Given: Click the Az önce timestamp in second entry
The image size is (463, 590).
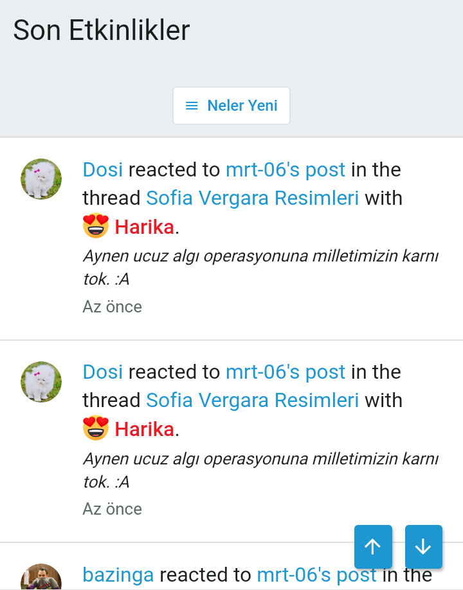Looking at the screenshot, I should (x=112, y=509).
